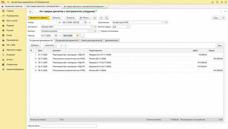Click Провести и закрыть button

[x=39, y=18]
